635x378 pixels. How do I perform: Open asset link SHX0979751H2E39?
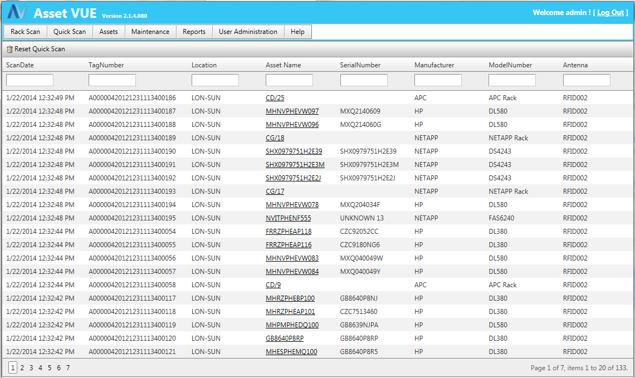(x=294, y=151)
